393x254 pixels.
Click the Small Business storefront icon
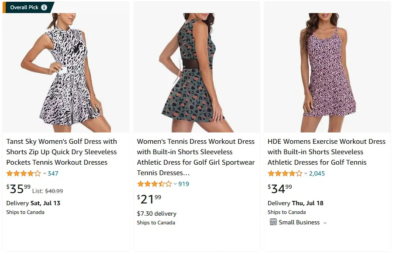(x=273, y=222)
